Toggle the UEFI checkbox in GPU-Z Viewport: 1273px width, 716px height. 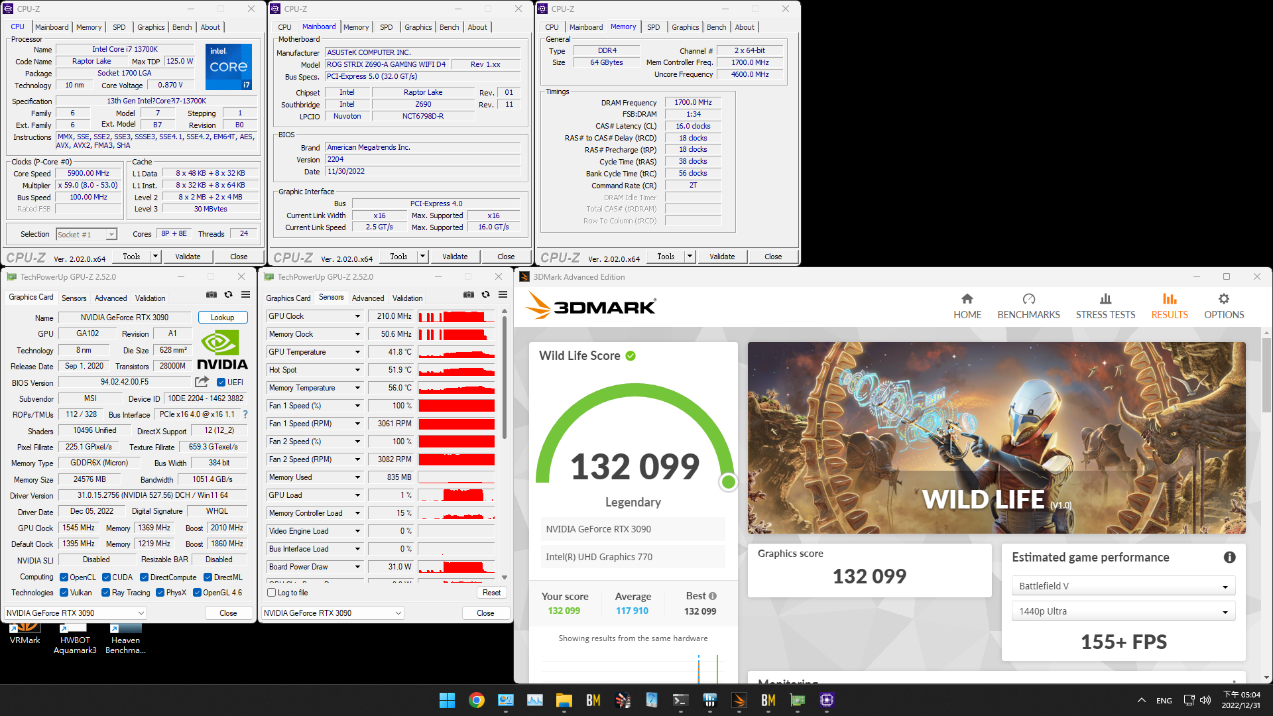click(221, 382)
